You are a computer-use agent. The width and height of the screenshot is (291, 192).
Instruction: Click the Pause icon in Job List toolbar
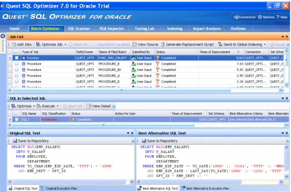pos(272,45)
